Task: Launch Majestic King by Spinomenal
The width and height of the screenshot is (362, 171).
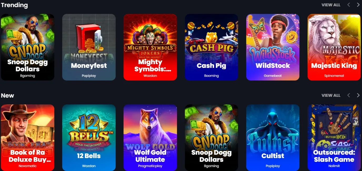Action: point(334,47)
